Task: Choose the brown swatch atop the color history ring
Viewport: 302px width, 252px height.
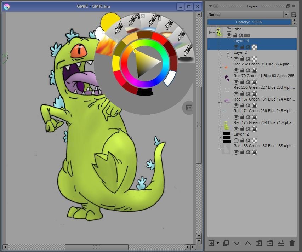Action: 145,35
